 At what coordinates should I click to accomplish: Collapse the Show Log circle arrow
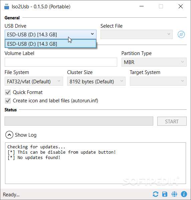(9, 135)
